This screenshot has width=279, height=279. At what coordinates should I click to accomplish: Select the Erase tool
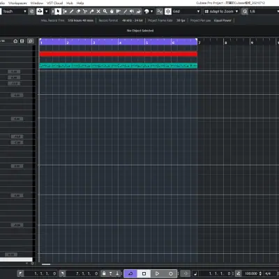point(78,11)
